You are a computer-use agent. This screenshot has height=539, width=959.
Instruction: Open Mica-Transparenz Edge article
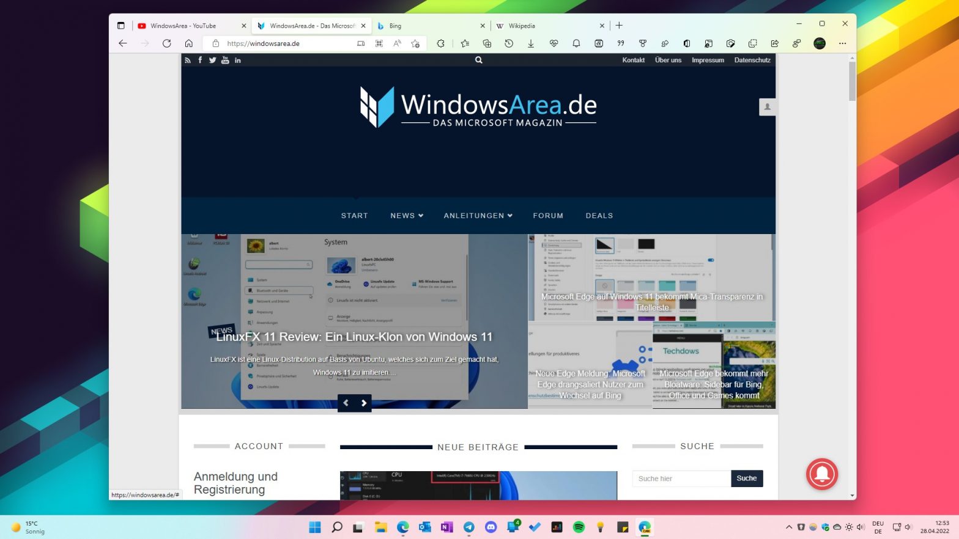click(652, 302)
